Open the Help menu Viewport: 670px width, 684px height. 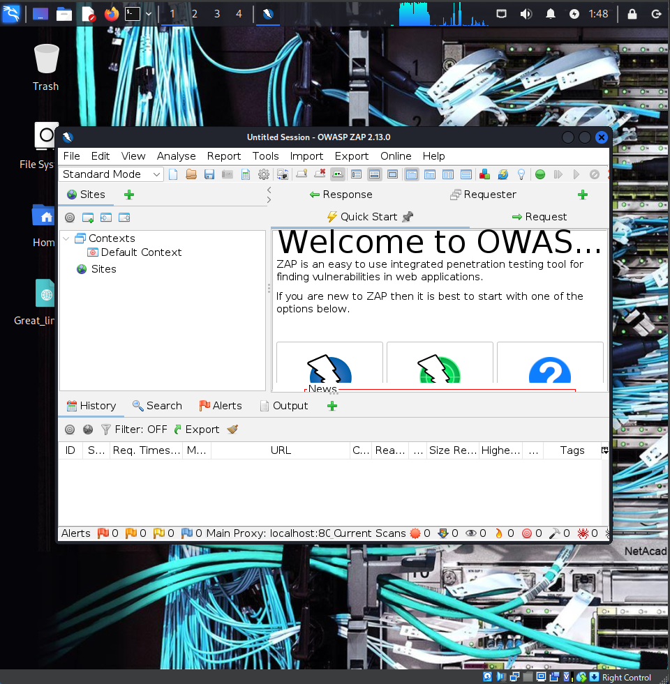coord(433,156)
